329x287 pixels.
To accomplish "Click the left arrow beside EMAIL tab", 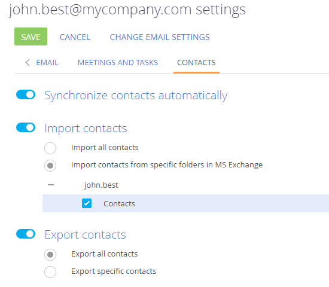I will [x=28, y=63].
